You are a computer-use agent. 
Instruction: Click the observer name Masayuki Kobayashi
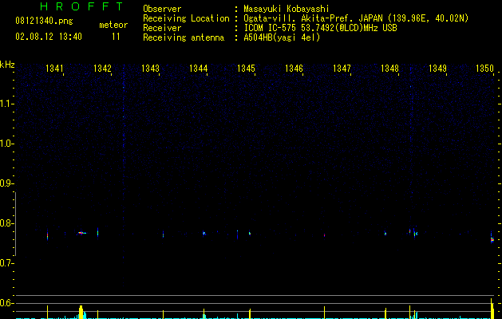pos(287,9)
